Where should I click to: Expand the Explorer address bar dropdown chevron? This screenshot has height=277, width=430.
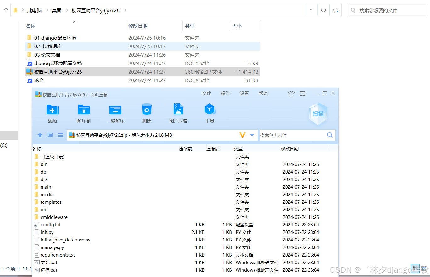point(311,10)
